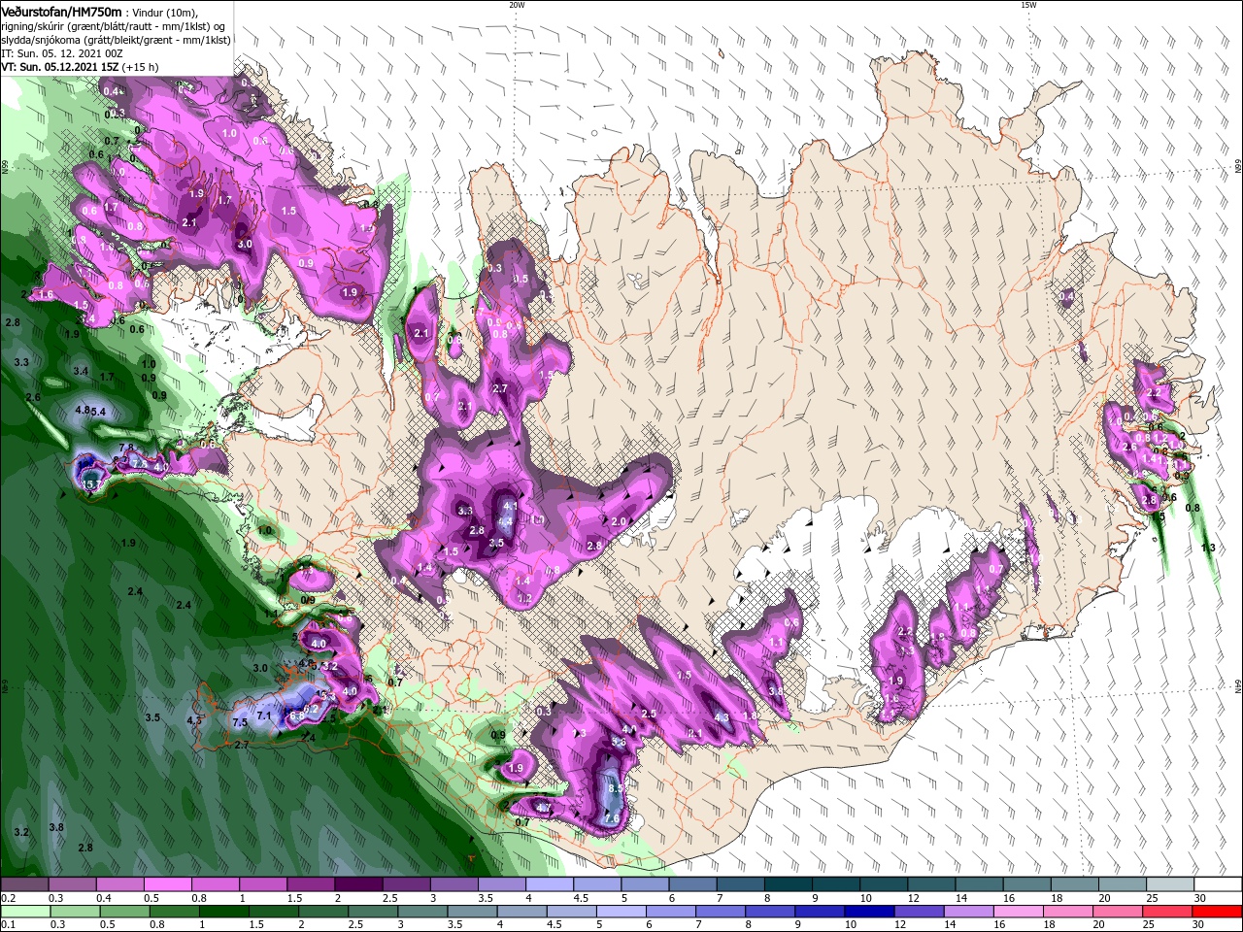Select the 3.5 swatch in upper snow scale

click(x=502, y=884)
